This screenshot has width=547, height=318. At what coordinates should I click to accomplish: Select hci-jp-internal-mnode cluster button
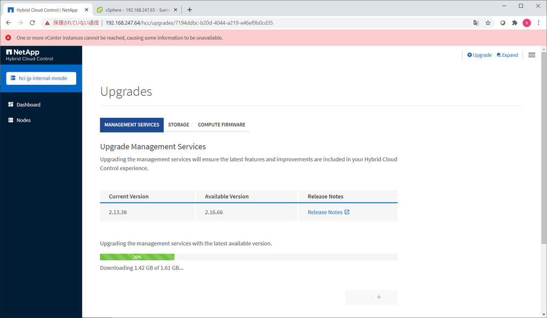41,78
